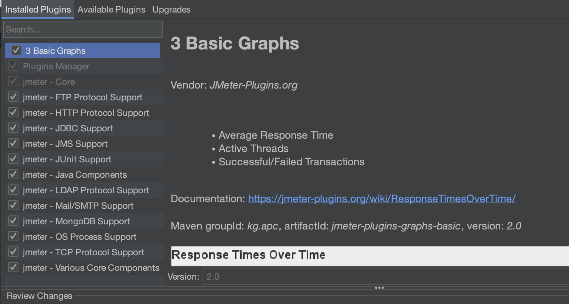569x304 pixels.
Task: Select jmeter - OS Process Support entry
Action: 79,237
